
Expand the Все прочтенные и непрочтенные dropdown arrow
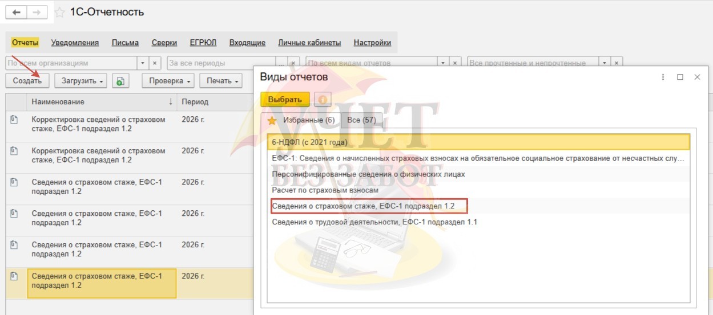[x=605, y=63]
